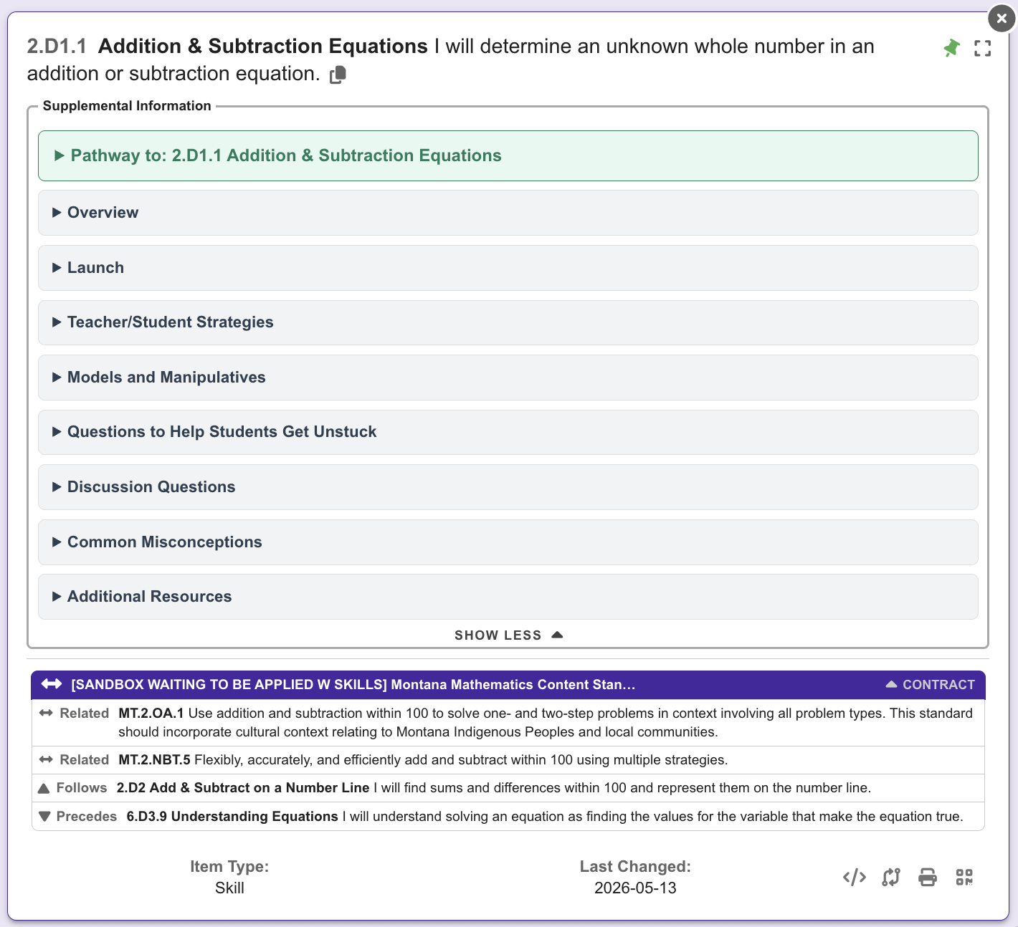Open fullscreen view of the skill

tap(983, 48)
